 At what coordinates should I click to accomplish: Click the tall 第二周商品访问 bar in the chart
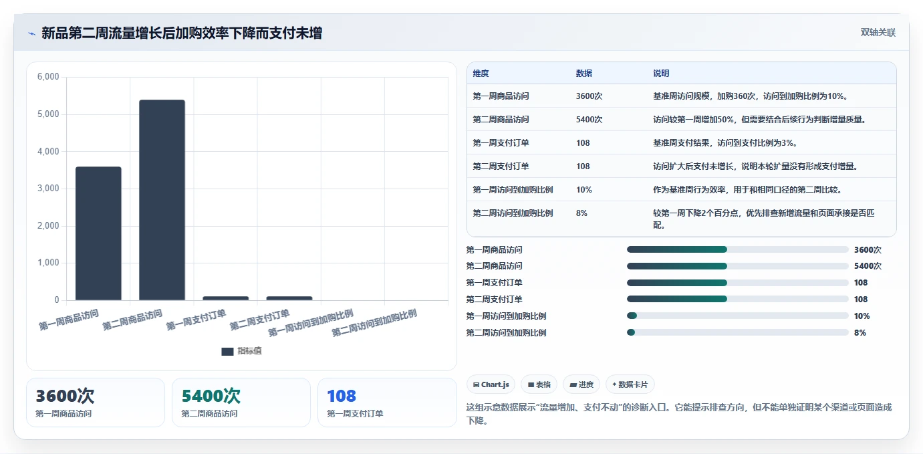(162, 200)
